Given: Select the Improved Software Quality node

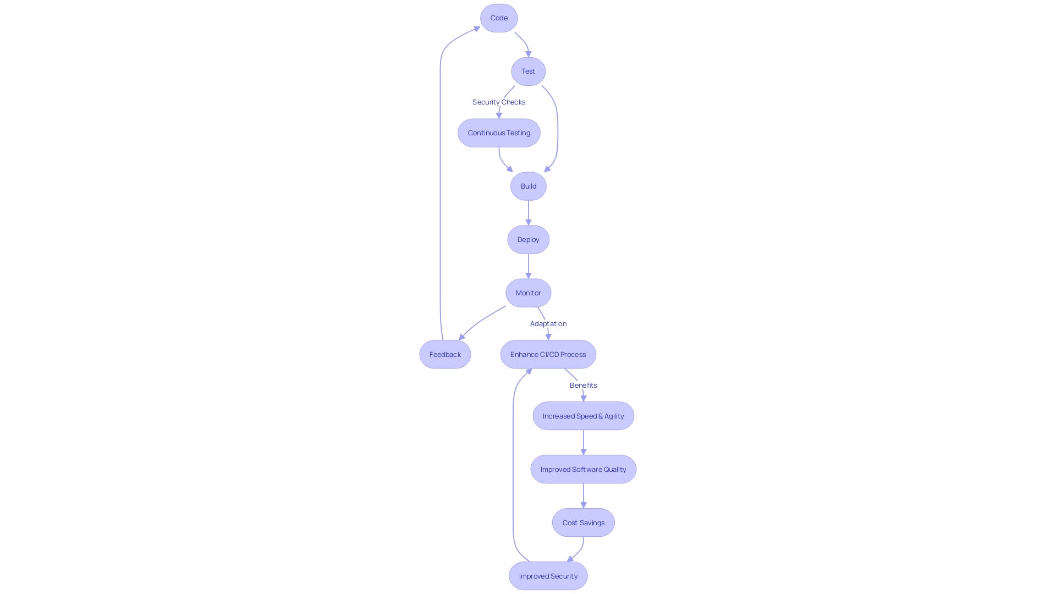Looking at the screenshot, I should (583, 469).
